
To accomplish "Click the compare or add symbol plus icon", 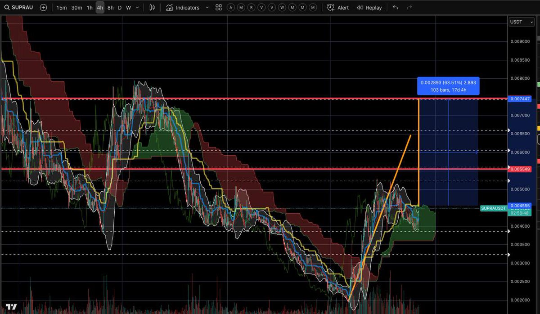I will (43, 8).
